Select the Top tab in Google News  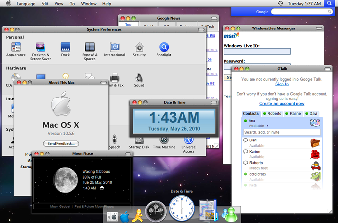click(x=128, y=24)
